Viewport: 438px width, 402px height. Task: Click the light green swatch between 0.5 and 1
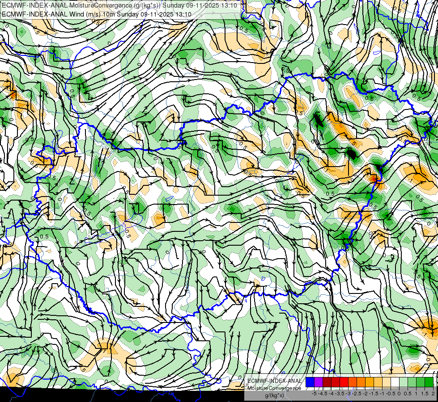(412, 382)
